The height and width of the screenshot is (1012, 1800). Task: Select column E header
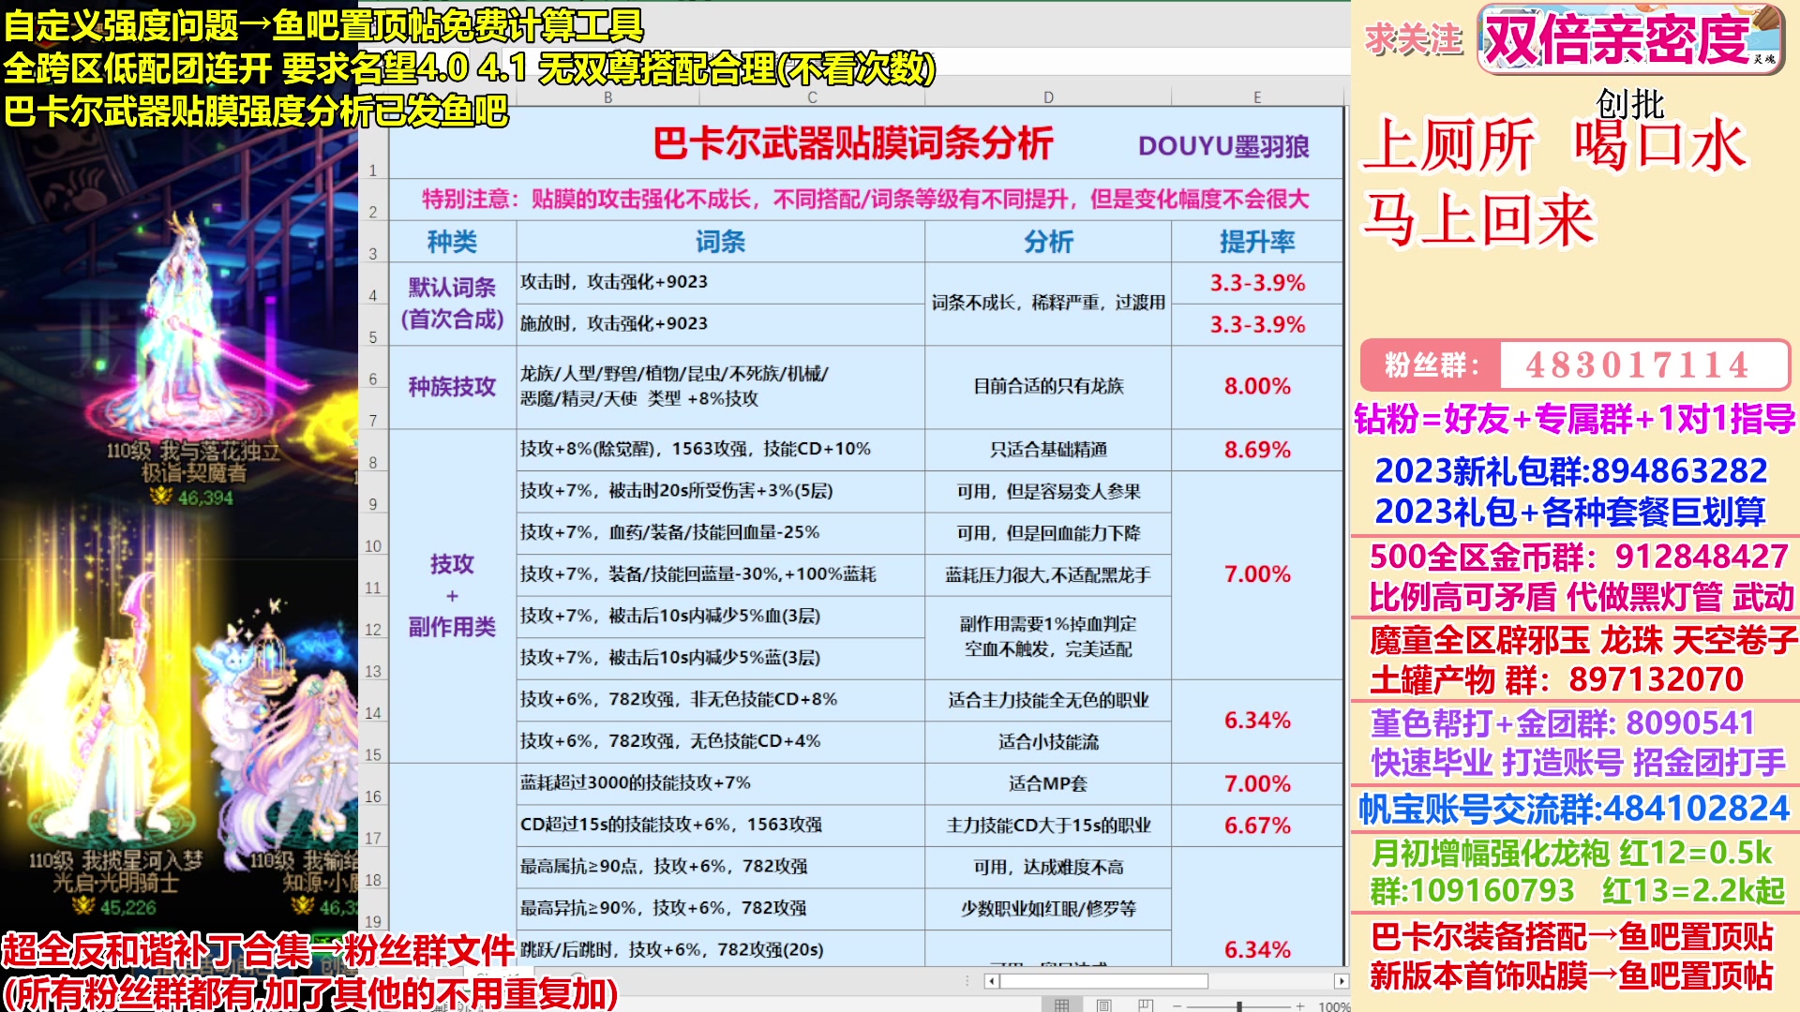[1257, 97]
